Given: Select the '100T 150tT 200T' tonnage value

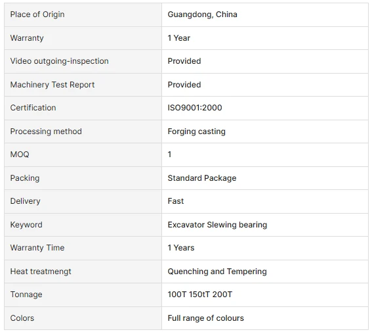Looking at the screenshot, I should (199, 295).
